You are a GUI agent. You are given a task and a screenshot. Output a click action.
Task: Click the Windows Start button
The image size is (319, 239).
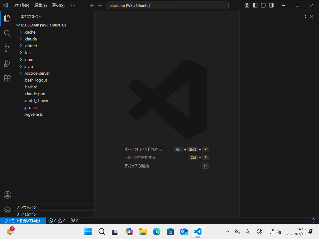tap(88, 232)
